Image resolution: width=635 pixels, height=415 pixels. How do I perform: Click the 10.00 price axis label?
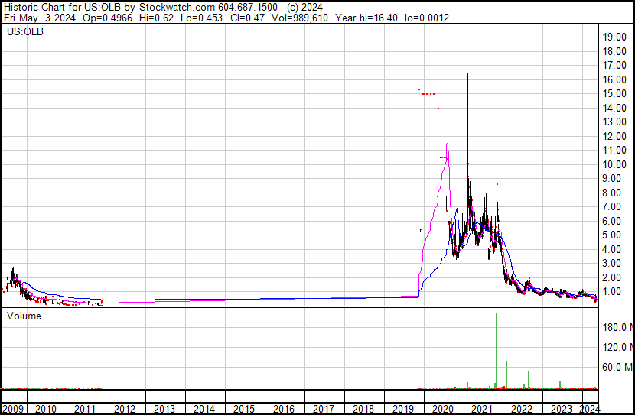(614, 164)
